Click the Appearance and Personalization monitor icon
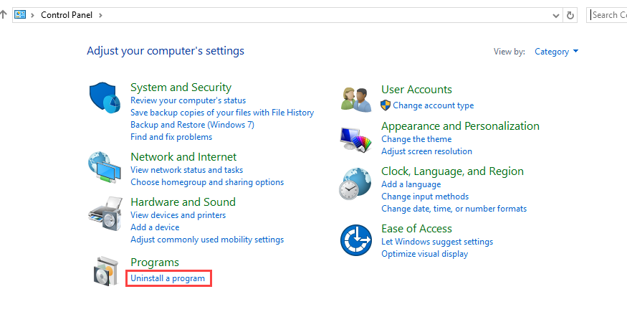Screen dimensions: 627x317 pyautogui.click(x=355, y=139)
